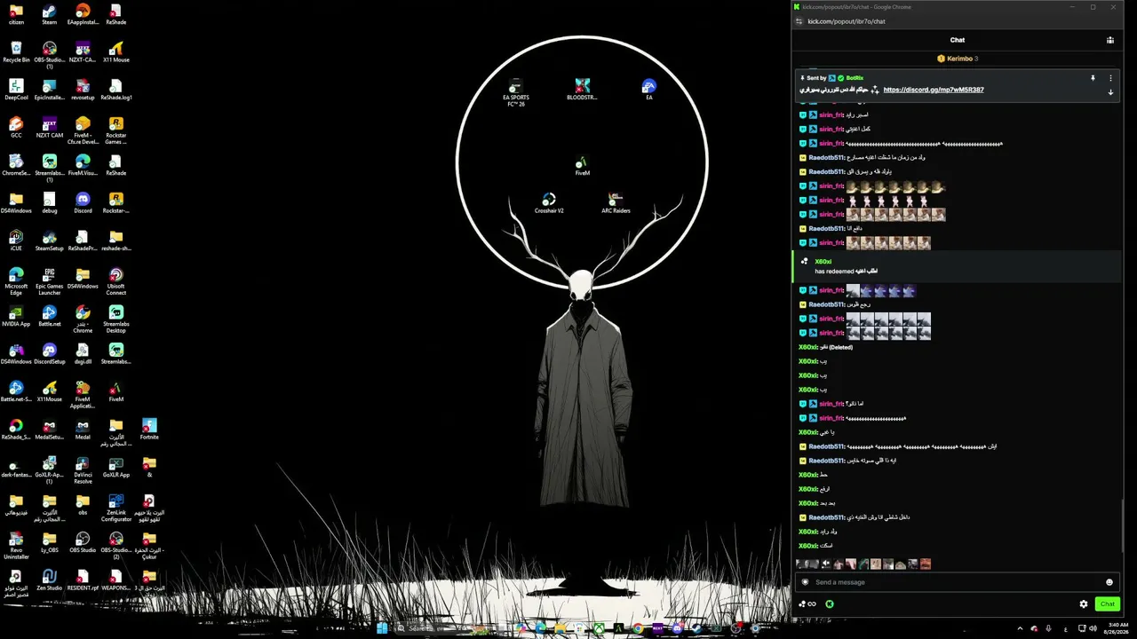Open the emoji picker in the message box

pyautogui.click(x=1109, y=582)
